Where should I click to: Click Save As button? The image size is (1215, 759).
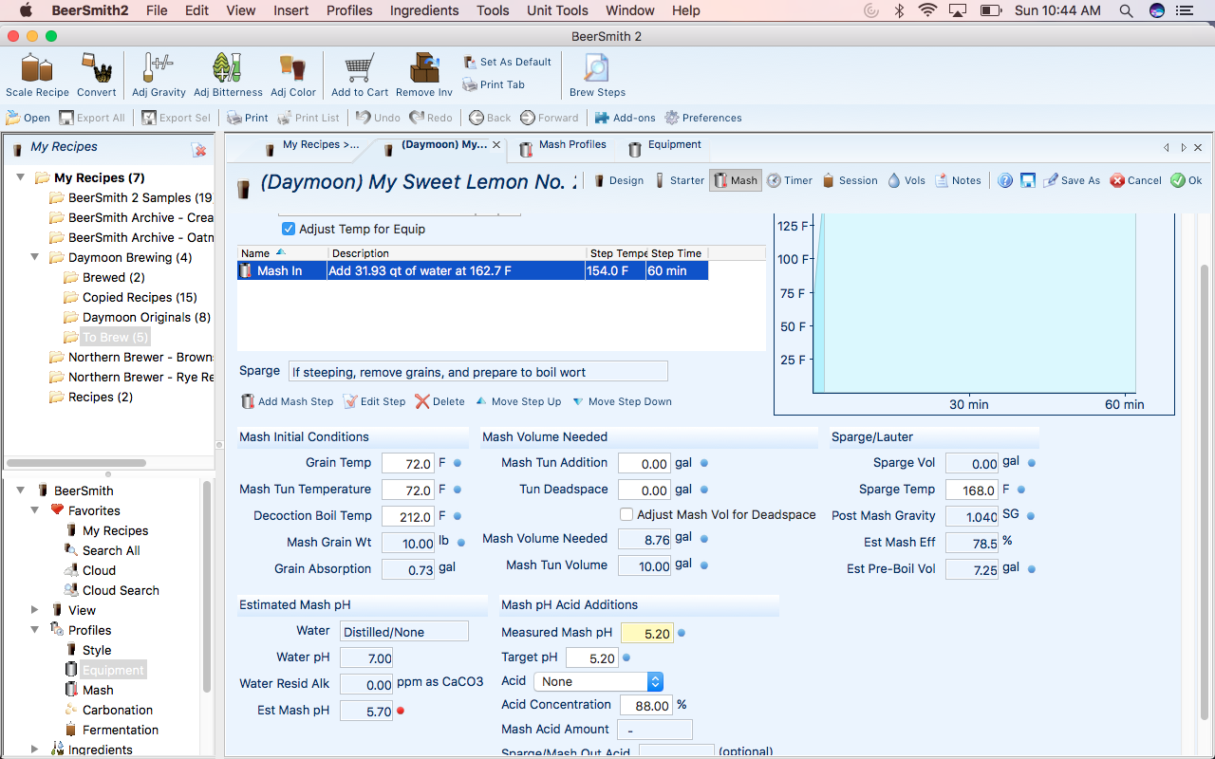(1072, 180)
